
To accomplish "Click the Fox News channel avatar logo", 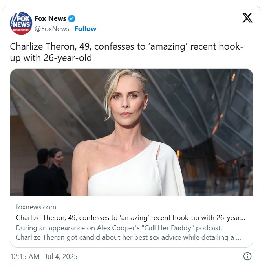I will point(21,23).
